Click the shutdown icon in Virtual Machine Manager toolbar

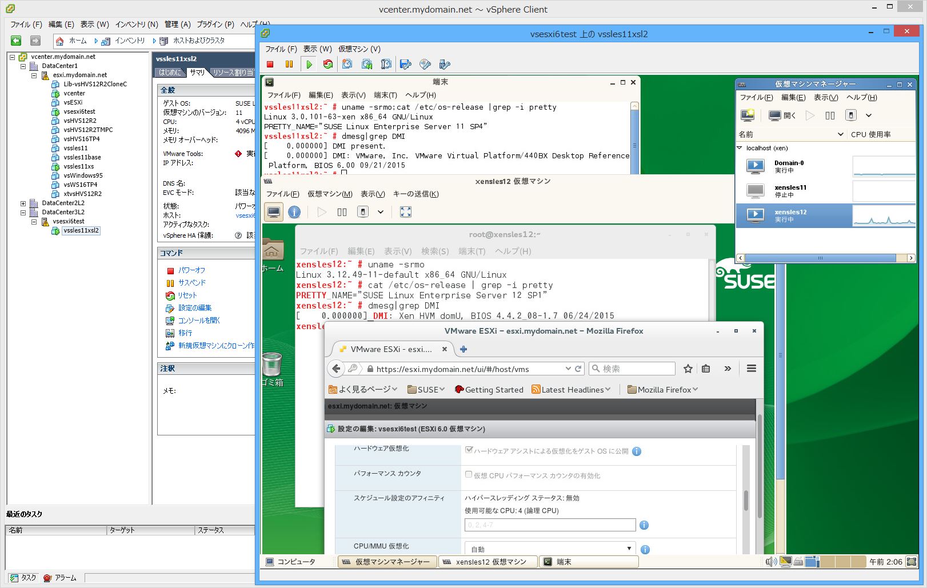point(851,115)
